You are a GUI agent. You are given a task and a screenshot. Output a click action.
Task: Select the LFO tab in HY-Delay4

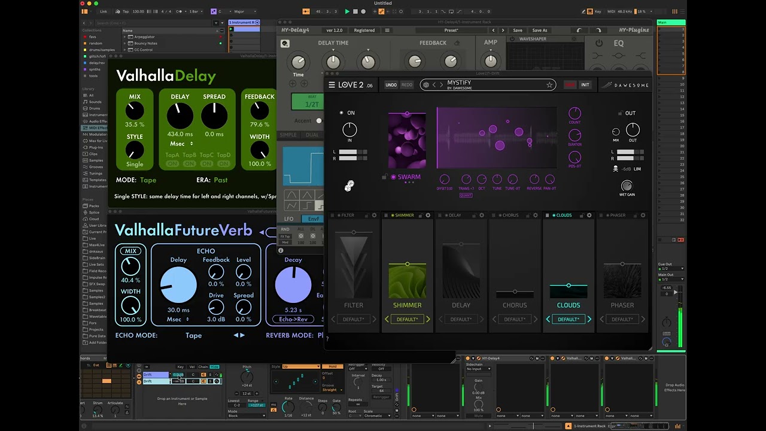pos(289,219)
